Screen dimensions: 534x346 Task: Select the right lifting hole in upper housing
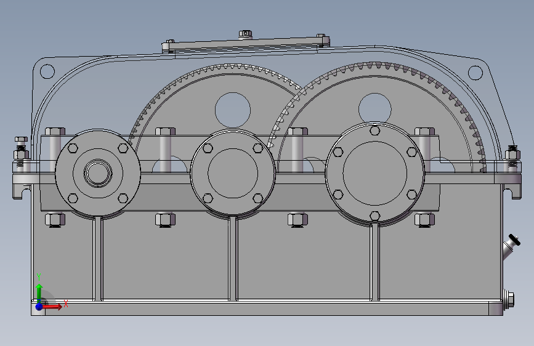point(475,73)
